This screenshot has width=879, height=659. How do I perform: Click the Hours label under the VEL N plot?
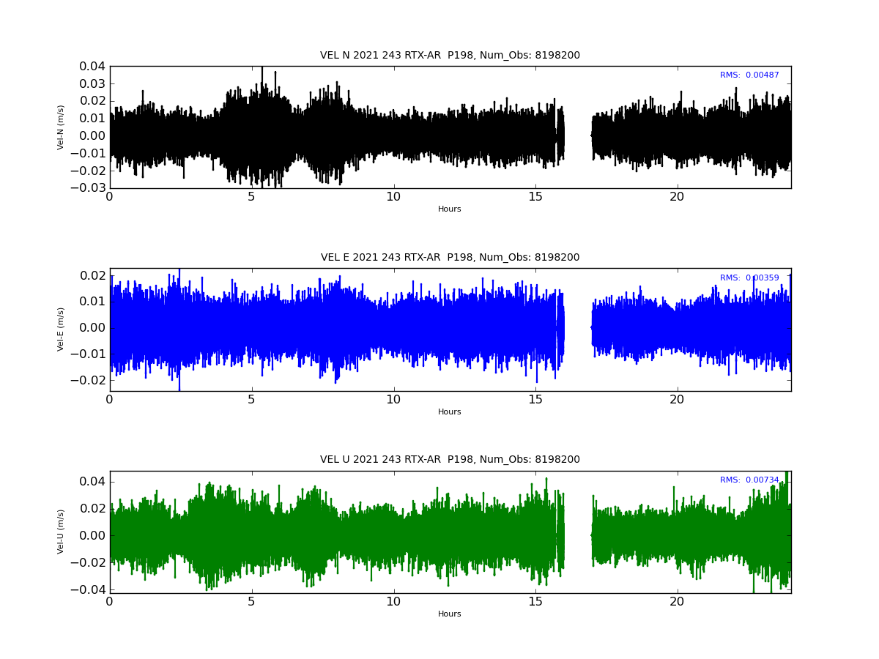coord(450,209)
